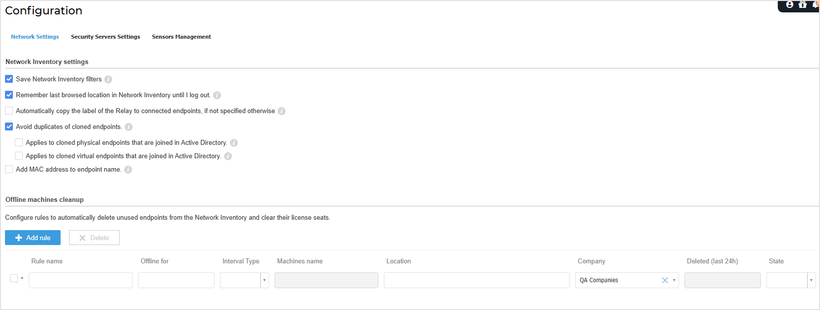820x310 pixels.
Task: Click info icon beside Remember last browsed location
Action: pyautogui.click(x=217, y=95)
